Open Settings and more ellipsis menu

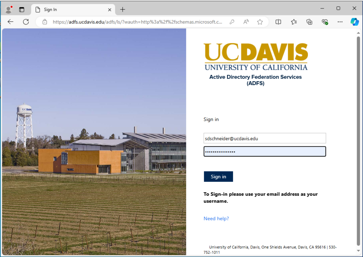click(340, 22)
